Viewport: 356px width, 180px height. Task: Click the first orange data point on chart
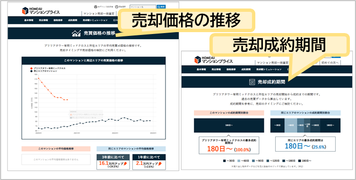pos(38,78)
